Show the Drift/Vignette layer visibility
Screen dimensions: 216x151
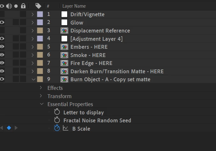2,14
